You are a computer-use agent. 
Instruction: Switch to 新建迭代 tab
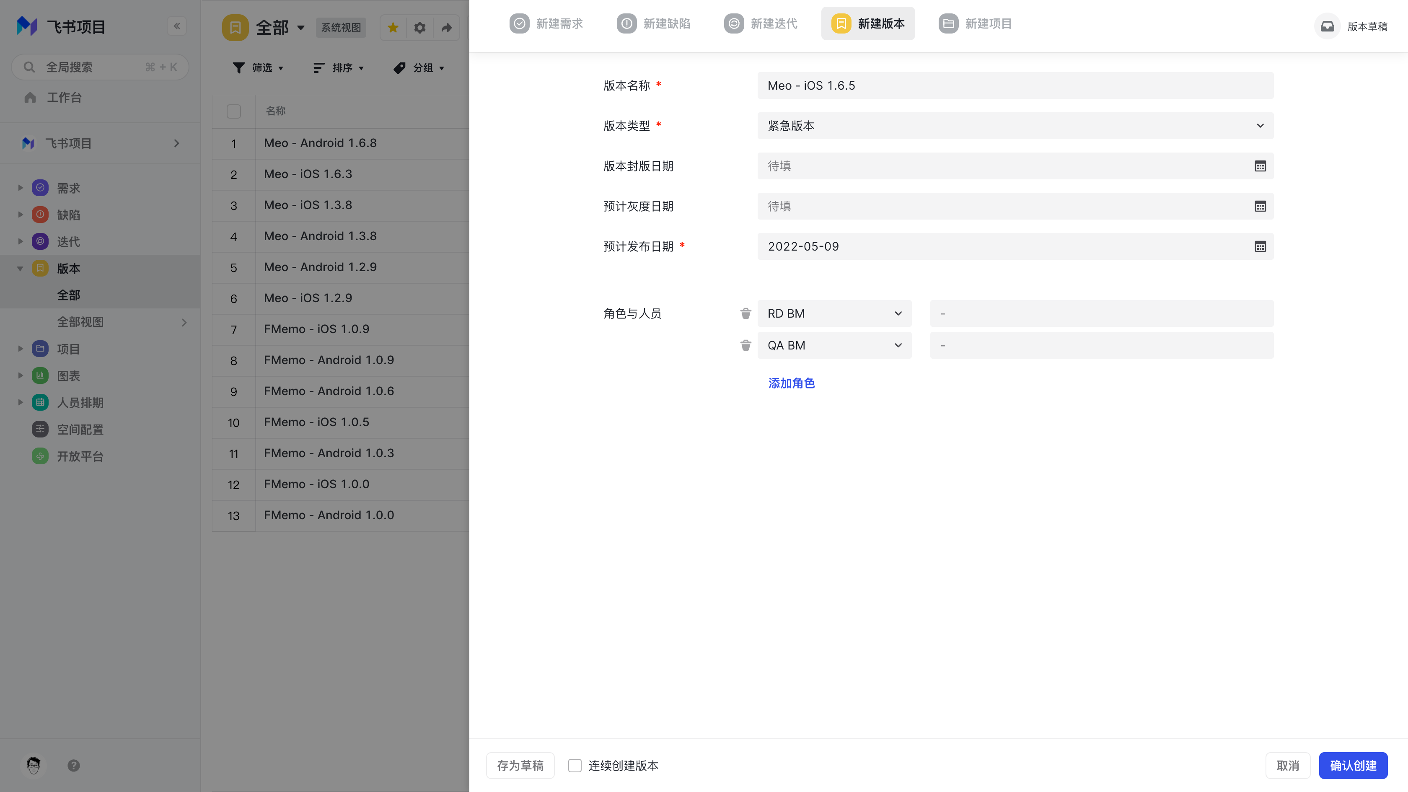pos(760,23)
